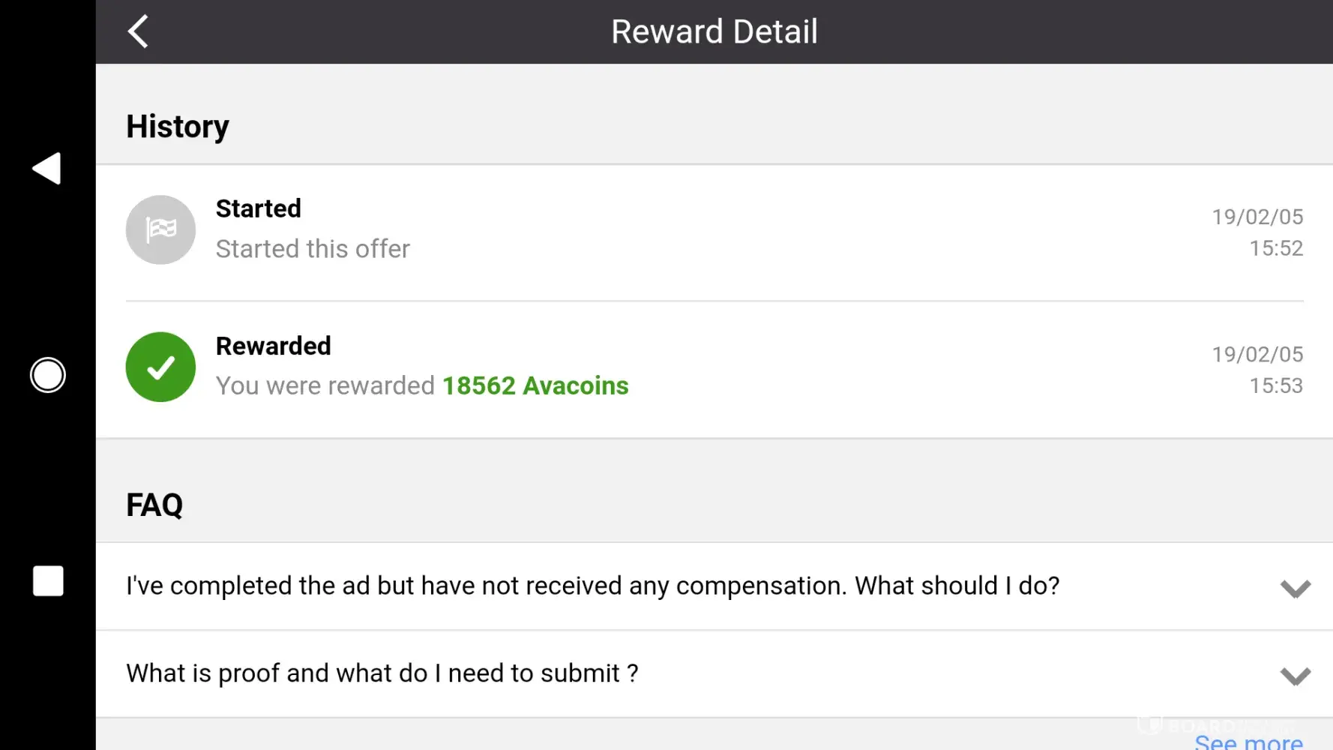Click the 'Started' history entry title
Image resolution: width=1333 pixels, height=750 pixels.
[259, 208]
